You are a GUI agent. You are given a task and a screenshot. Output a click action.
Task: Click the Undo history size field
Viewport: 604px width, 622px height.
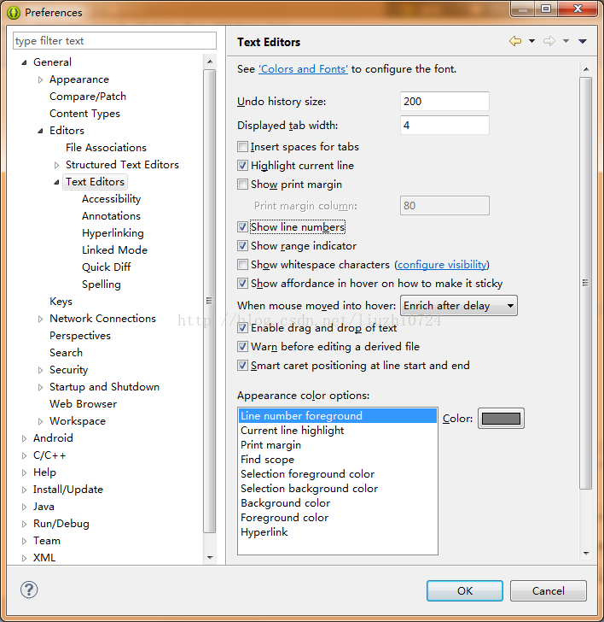coord(444,101)
